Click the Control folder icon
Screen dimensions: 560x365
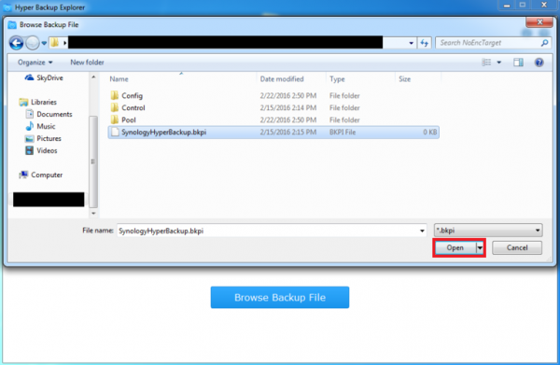[x=115, y=107]
